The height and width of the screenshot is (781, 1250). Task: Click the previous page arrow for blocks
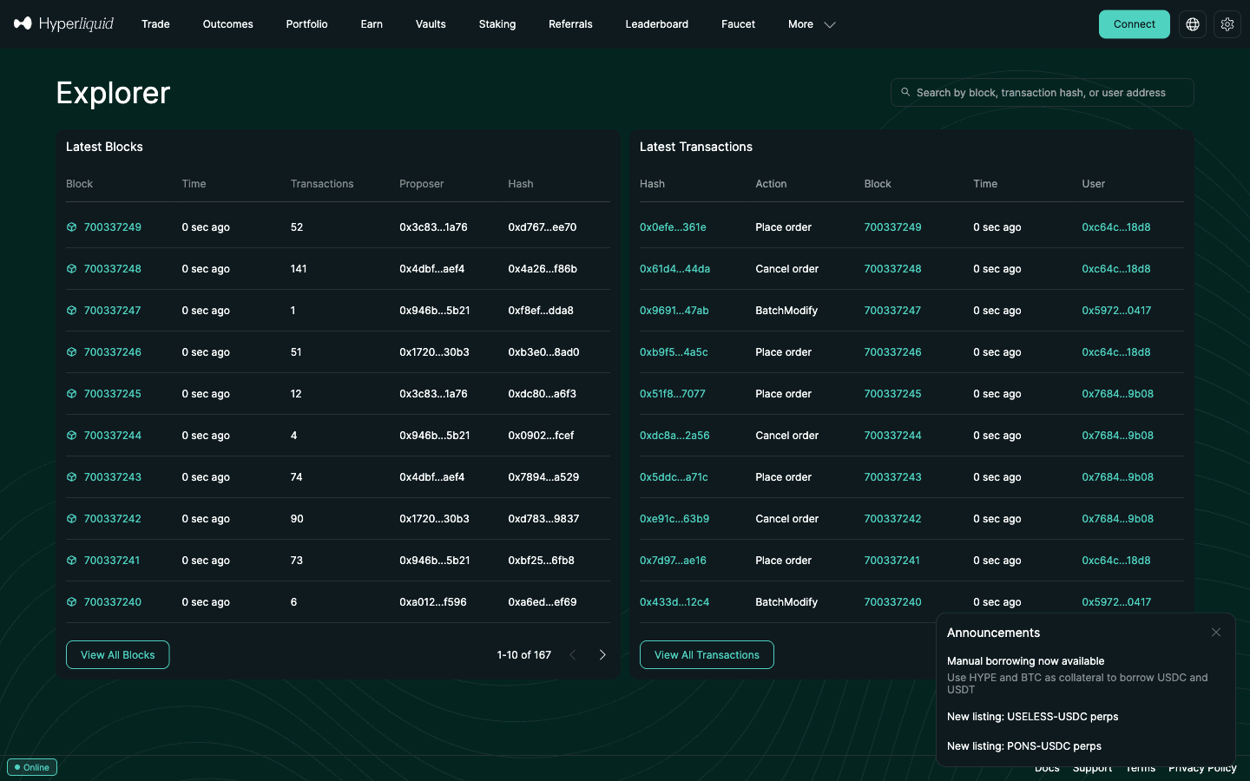click(x=573, y=655)
